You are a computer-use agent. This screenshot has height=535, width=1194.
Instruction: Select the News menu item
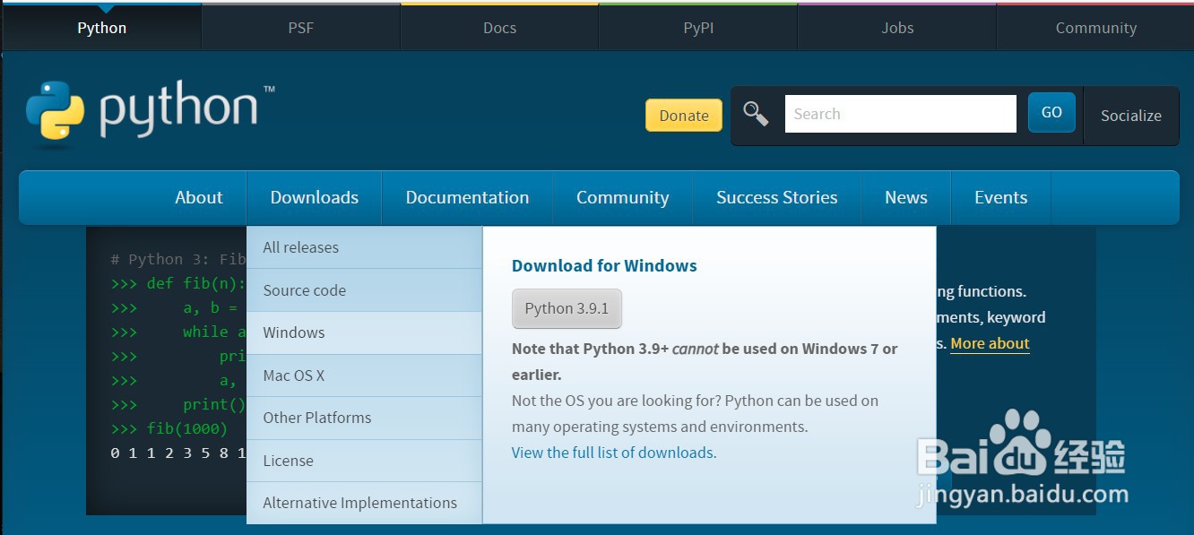click(x=905, y=197)
